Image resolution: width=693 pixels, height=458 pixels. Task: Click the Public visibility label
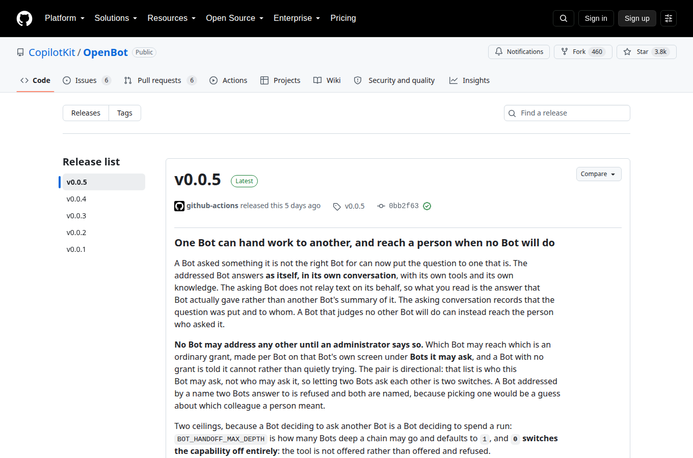(144, 52)
